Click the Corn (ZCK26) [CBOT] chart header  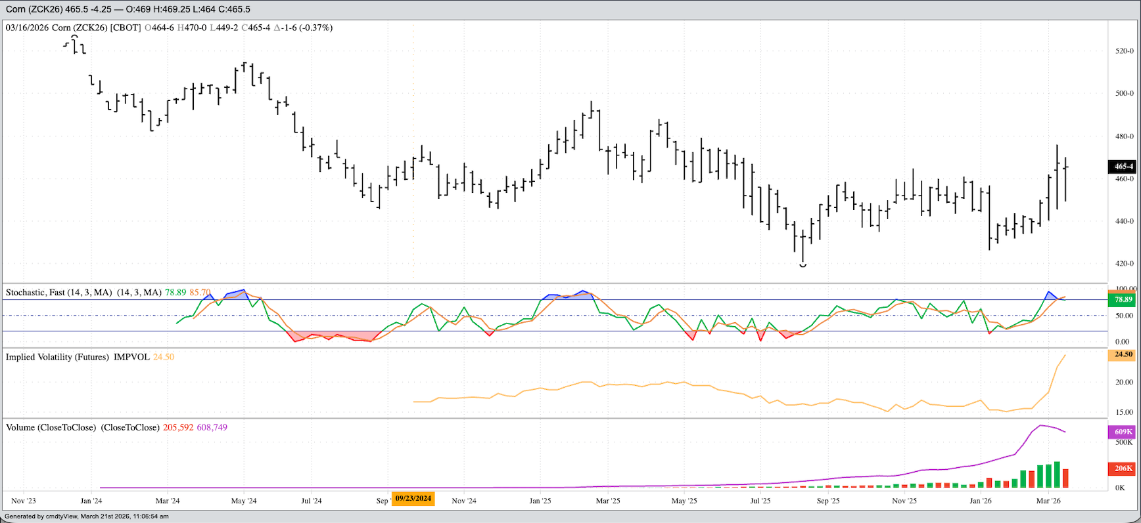[73, 28]
